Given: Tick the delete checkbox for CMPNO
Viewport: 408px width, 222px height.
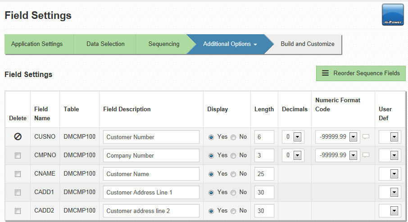Looking at the screenshot, I should tap(18, 155).
